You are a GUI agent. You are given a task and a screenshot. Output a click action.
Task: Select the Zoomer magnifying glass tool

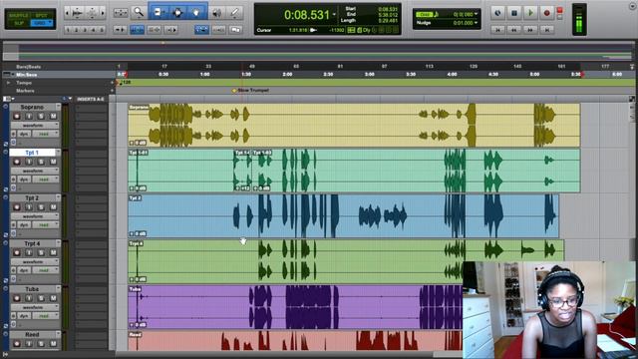click(139, 13)
